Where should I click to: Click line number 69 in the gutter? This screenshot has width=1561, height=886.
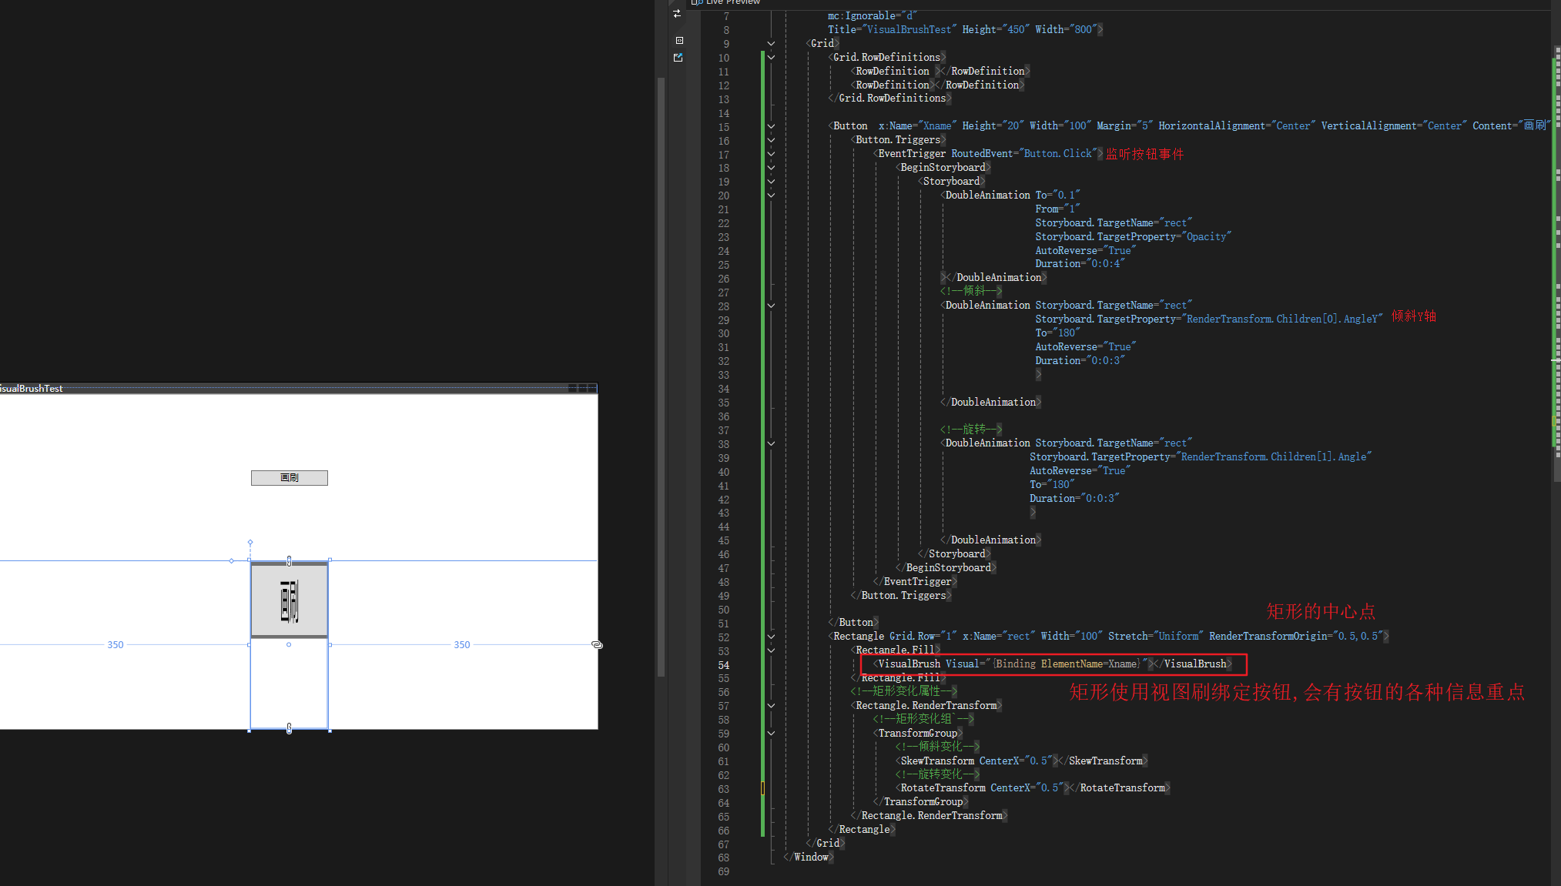(723, 871)
